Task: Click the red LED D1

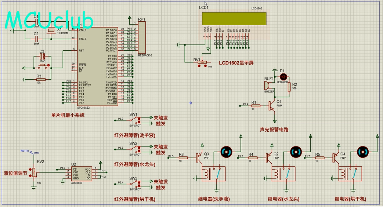Action: 283,76
